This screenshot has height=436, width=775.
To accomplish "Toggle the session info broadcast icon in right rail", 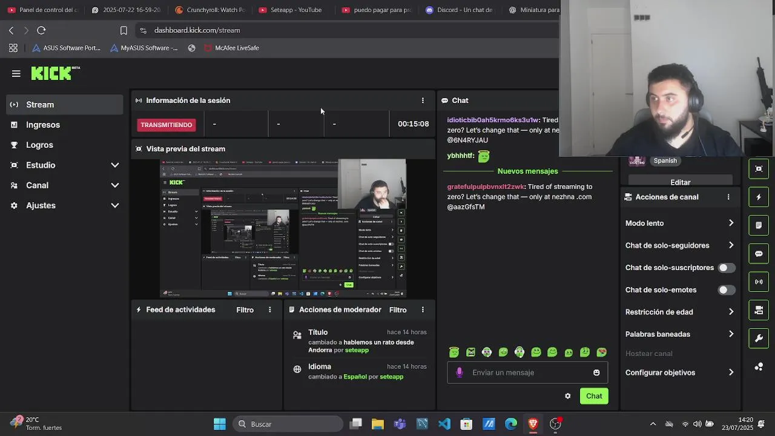I will (759, 282).
